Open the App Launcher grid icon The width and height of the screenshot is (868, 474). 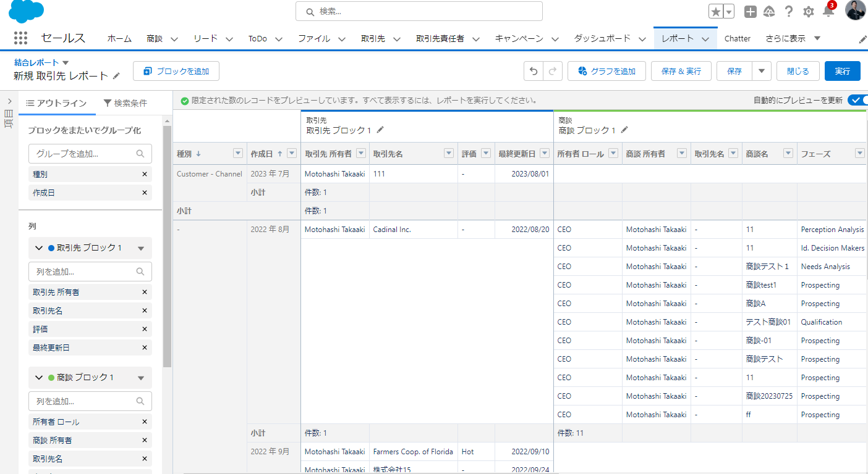coord(20,38)
